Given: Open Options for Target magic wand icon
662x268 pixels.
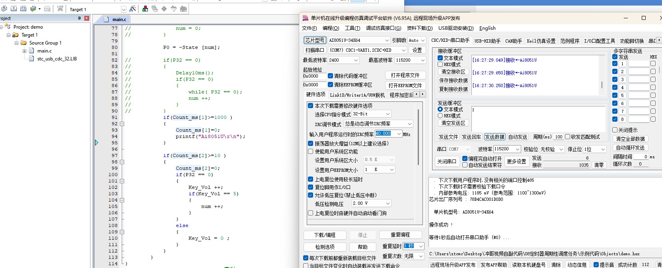Looking at the screenshot, I should tap(133, 9).
